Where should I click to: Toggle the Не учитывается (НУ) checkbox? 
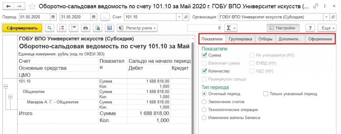click(252, 55)
